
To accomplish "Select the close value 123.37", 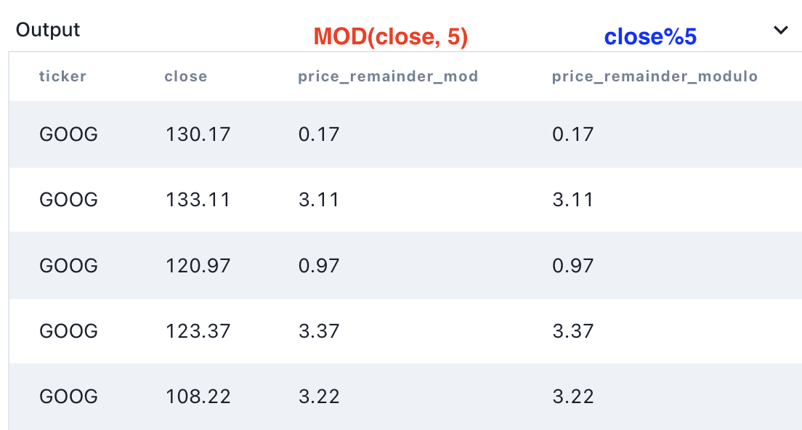I will [198, 331].
